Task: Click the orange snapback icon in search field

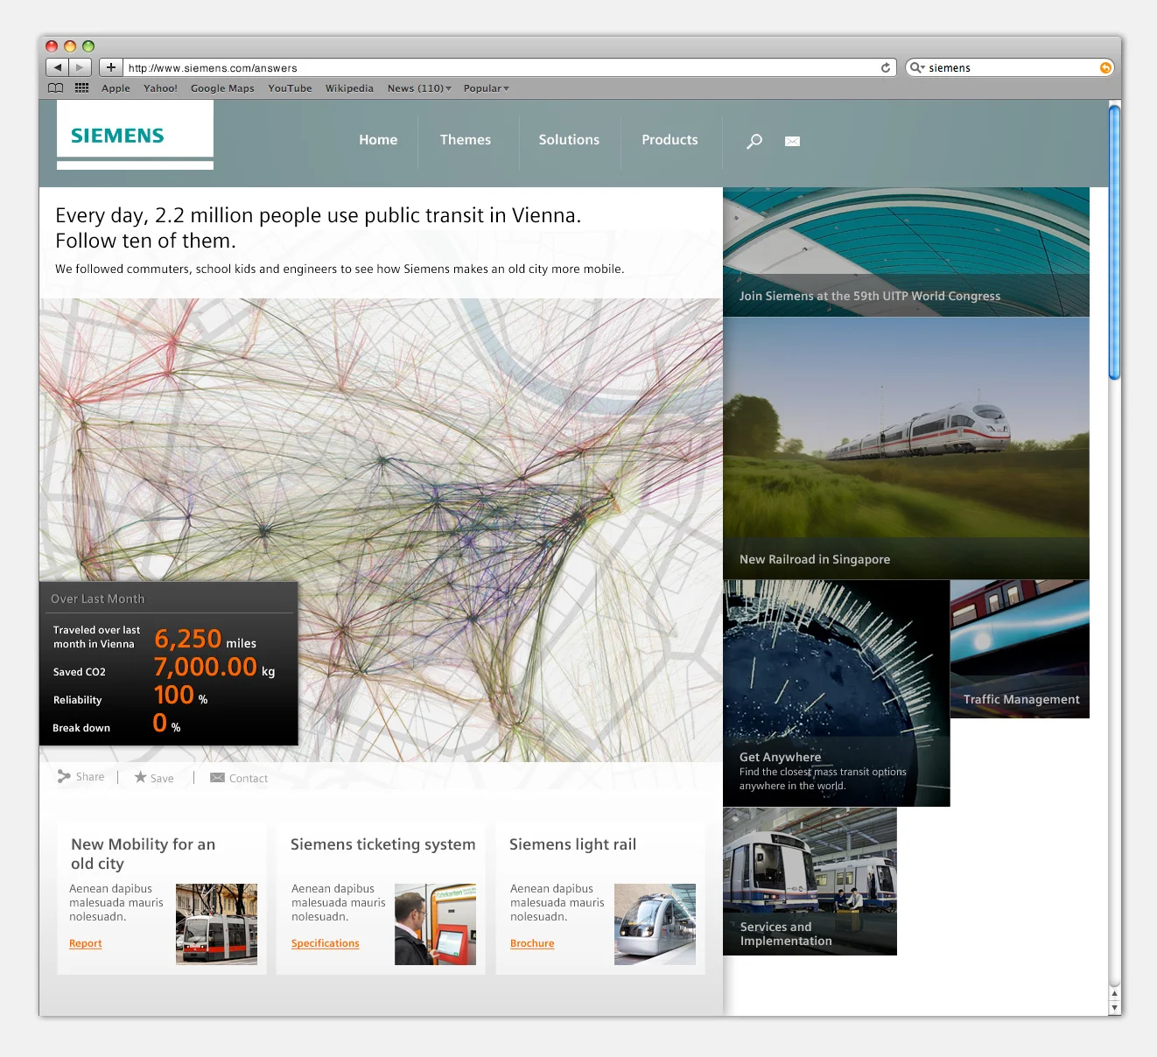Action: point(1105,67)
